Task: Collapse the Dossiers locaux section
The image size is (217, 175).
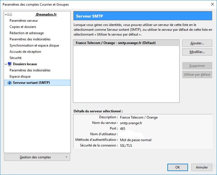Action: pyautogui.click(x=6, y=64)
